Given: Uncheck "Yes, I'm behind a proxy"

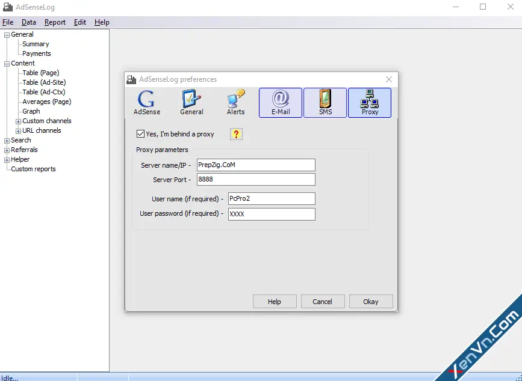Looking at the screenshot, I should [140, 134].
